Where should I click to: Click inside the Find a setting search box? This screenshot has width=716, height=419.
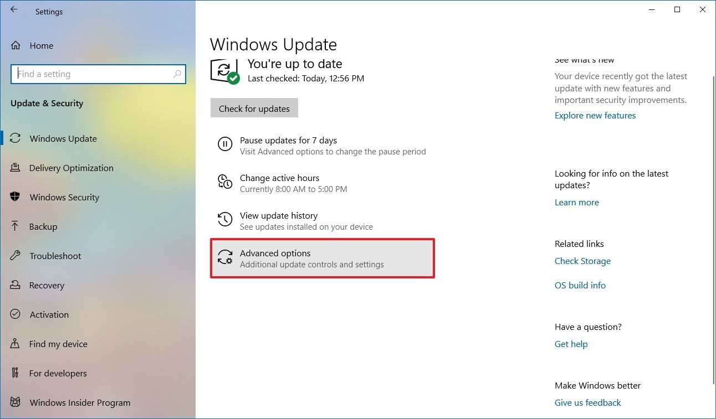pos(98,74)
